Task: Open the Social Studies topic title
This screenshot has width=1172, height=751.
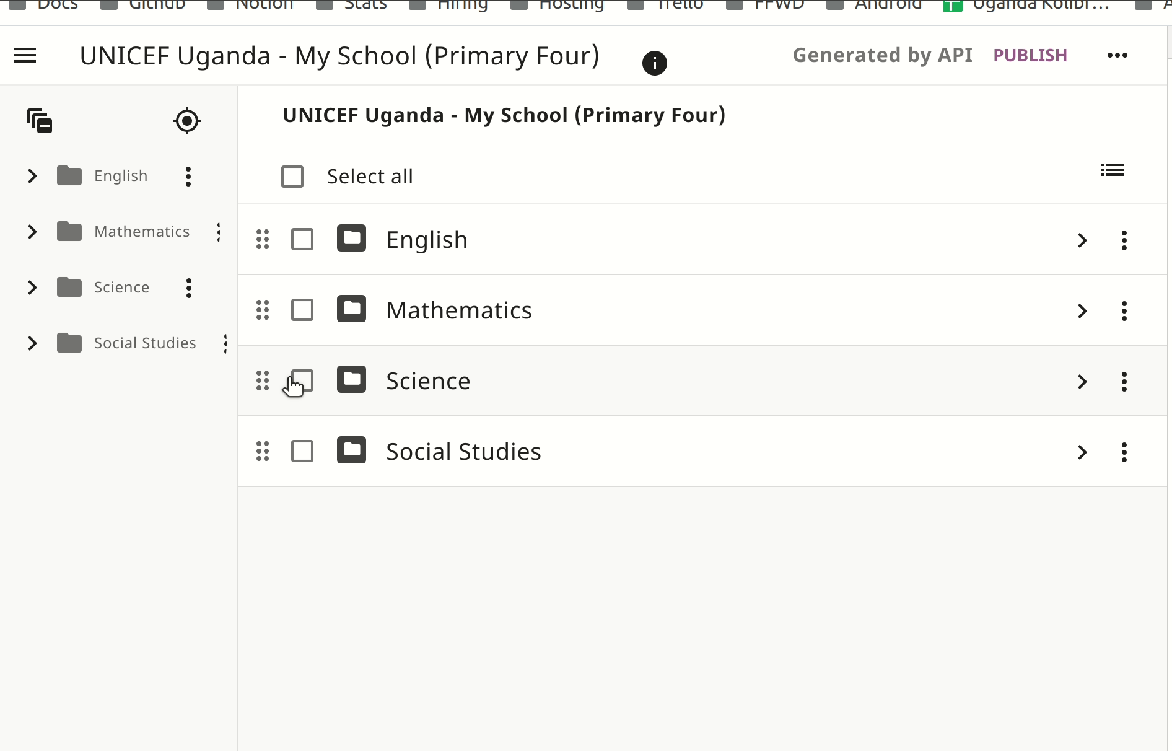Action: coord(463,452)
